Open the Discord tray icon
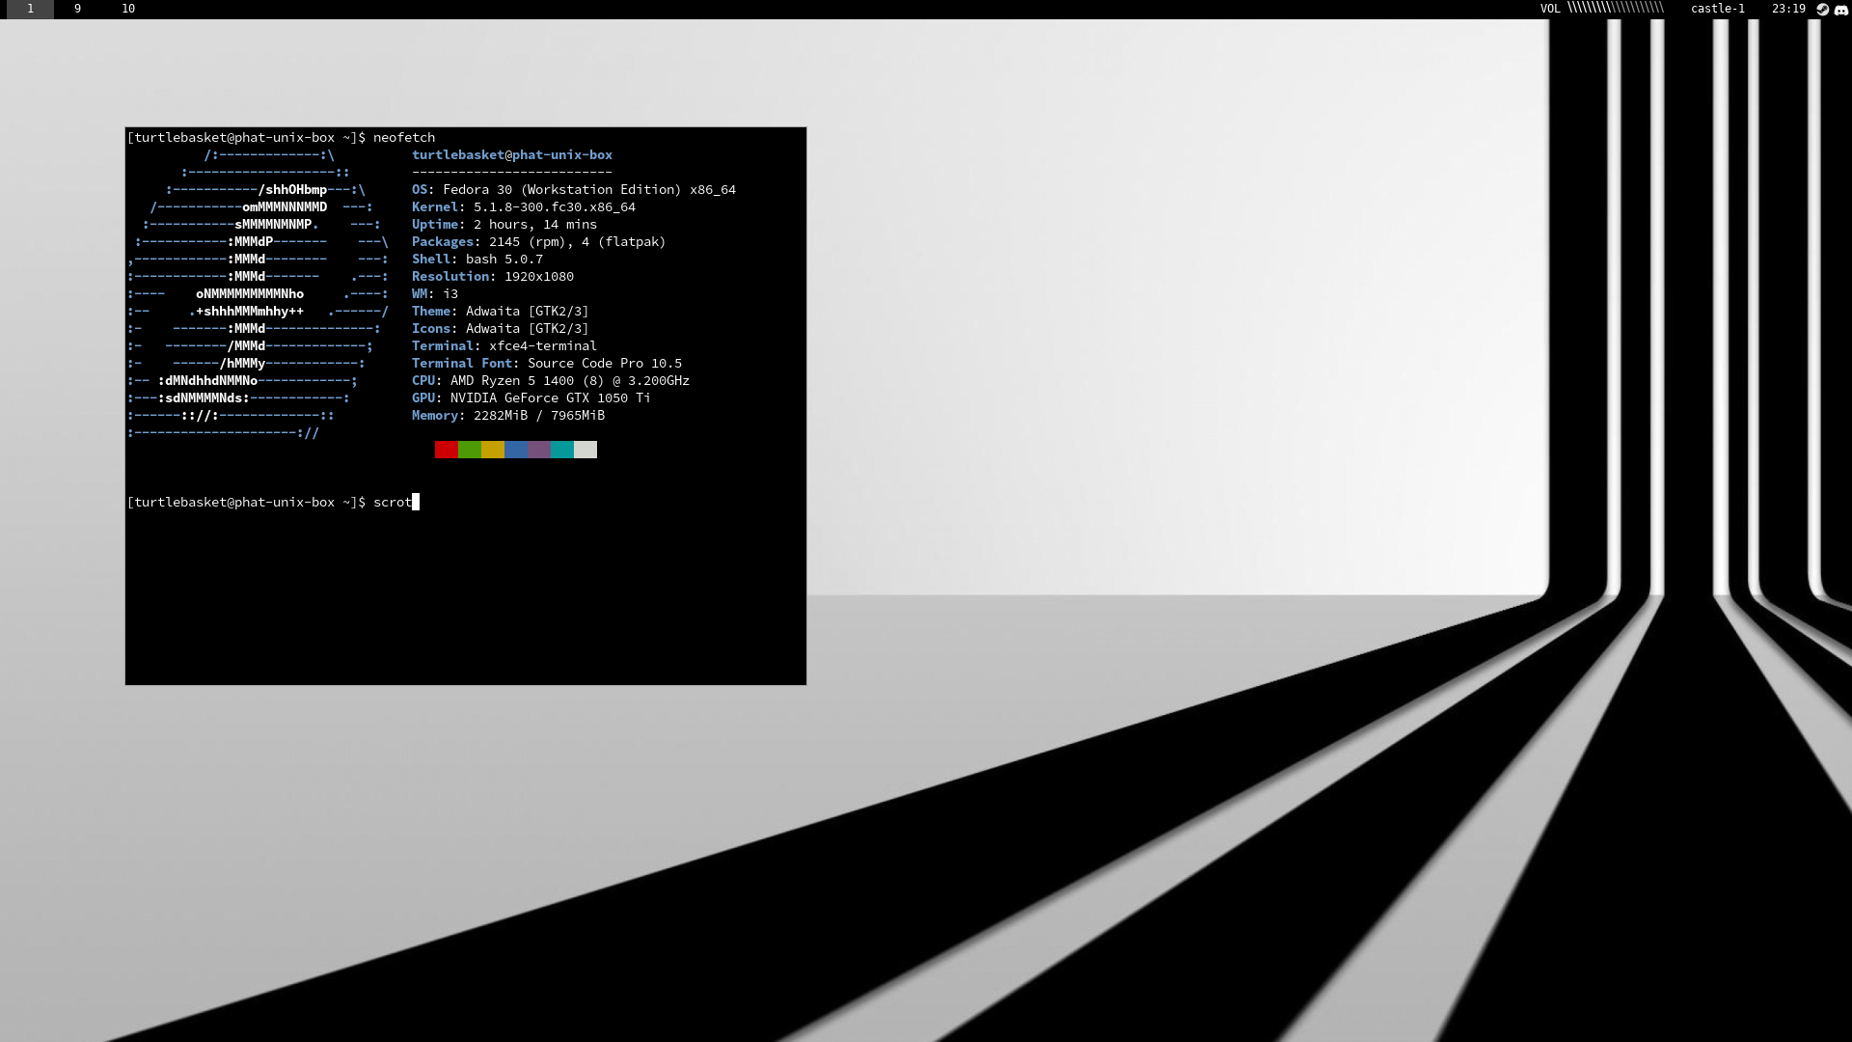The height and width of the screenshot is (1042, 1852). click(x=1840, y=9)
